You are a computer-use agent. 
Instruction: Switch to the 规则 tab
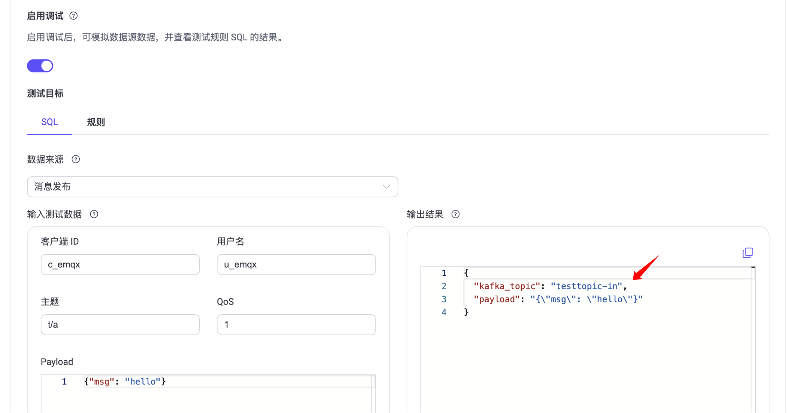[95, 122]
